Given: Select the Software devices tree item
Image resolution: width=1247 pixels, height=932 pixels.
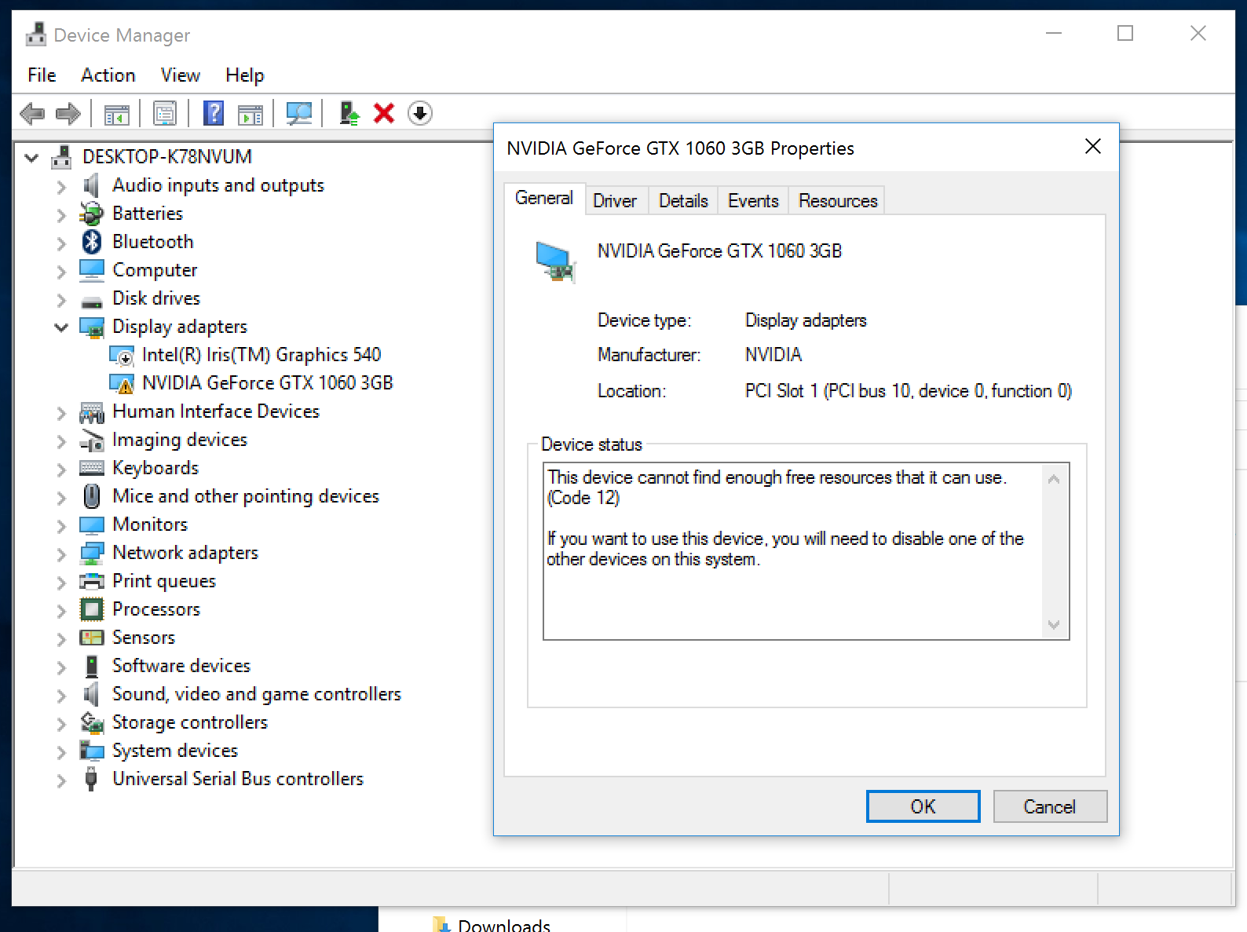Looking at the screenshot, I should 181,666.
